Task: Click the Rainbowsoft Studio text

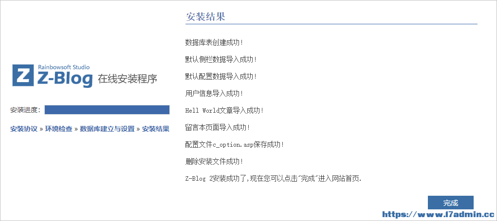Action: tap(64, 67)
